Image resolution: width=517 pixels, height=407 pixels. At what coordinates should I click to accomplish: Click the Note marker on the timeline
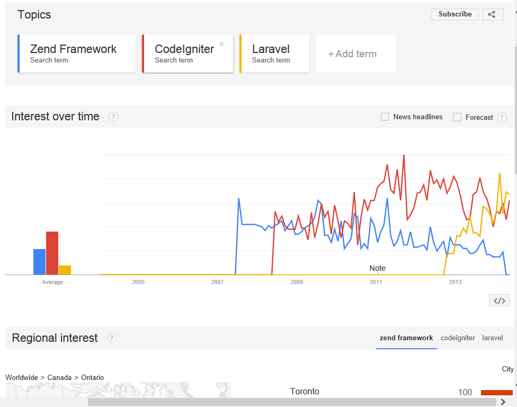pos(378,268)
